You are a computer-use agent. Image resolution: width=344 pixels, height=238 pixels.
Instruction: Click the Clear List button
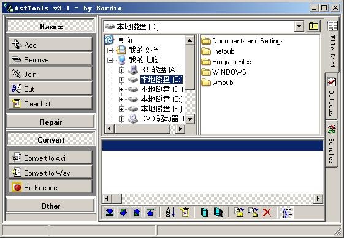pos(50,103)
